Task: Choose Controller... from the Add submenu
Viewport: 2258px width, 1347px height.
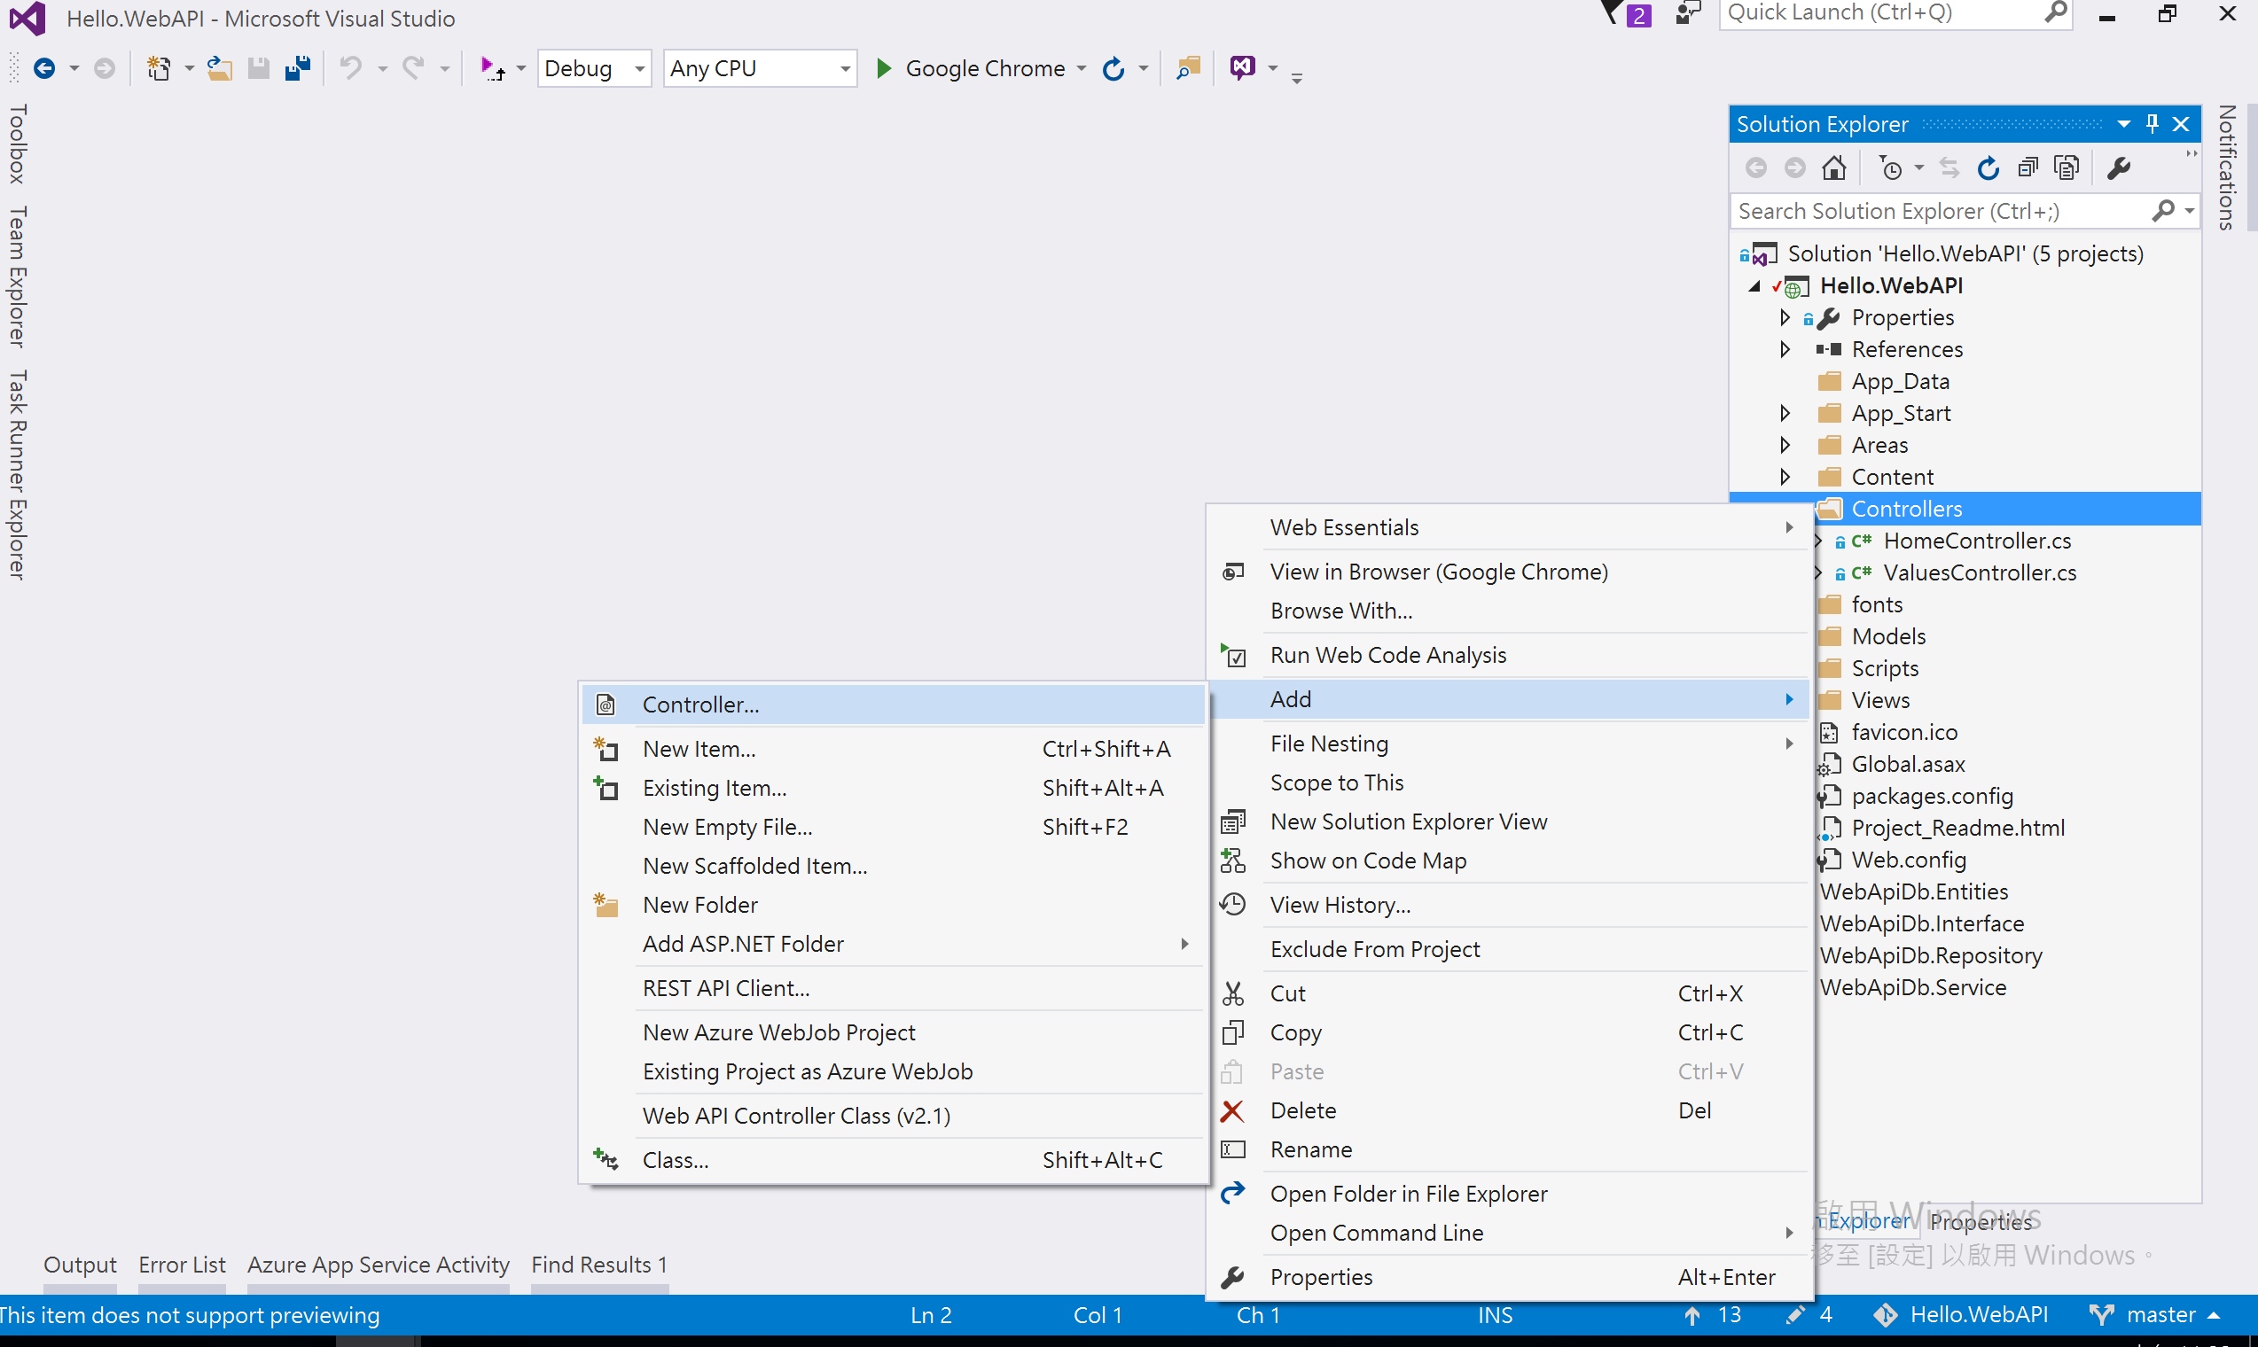Action: coord(893,705)
